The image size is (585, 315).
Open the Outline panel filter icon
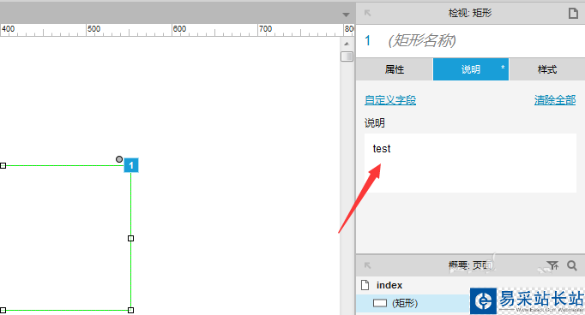(552, 265)
